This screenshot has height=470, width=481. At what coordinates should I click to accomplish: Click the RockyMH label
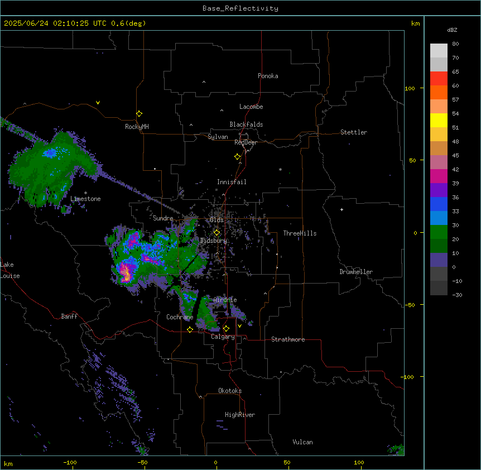(x=137, y=127)
